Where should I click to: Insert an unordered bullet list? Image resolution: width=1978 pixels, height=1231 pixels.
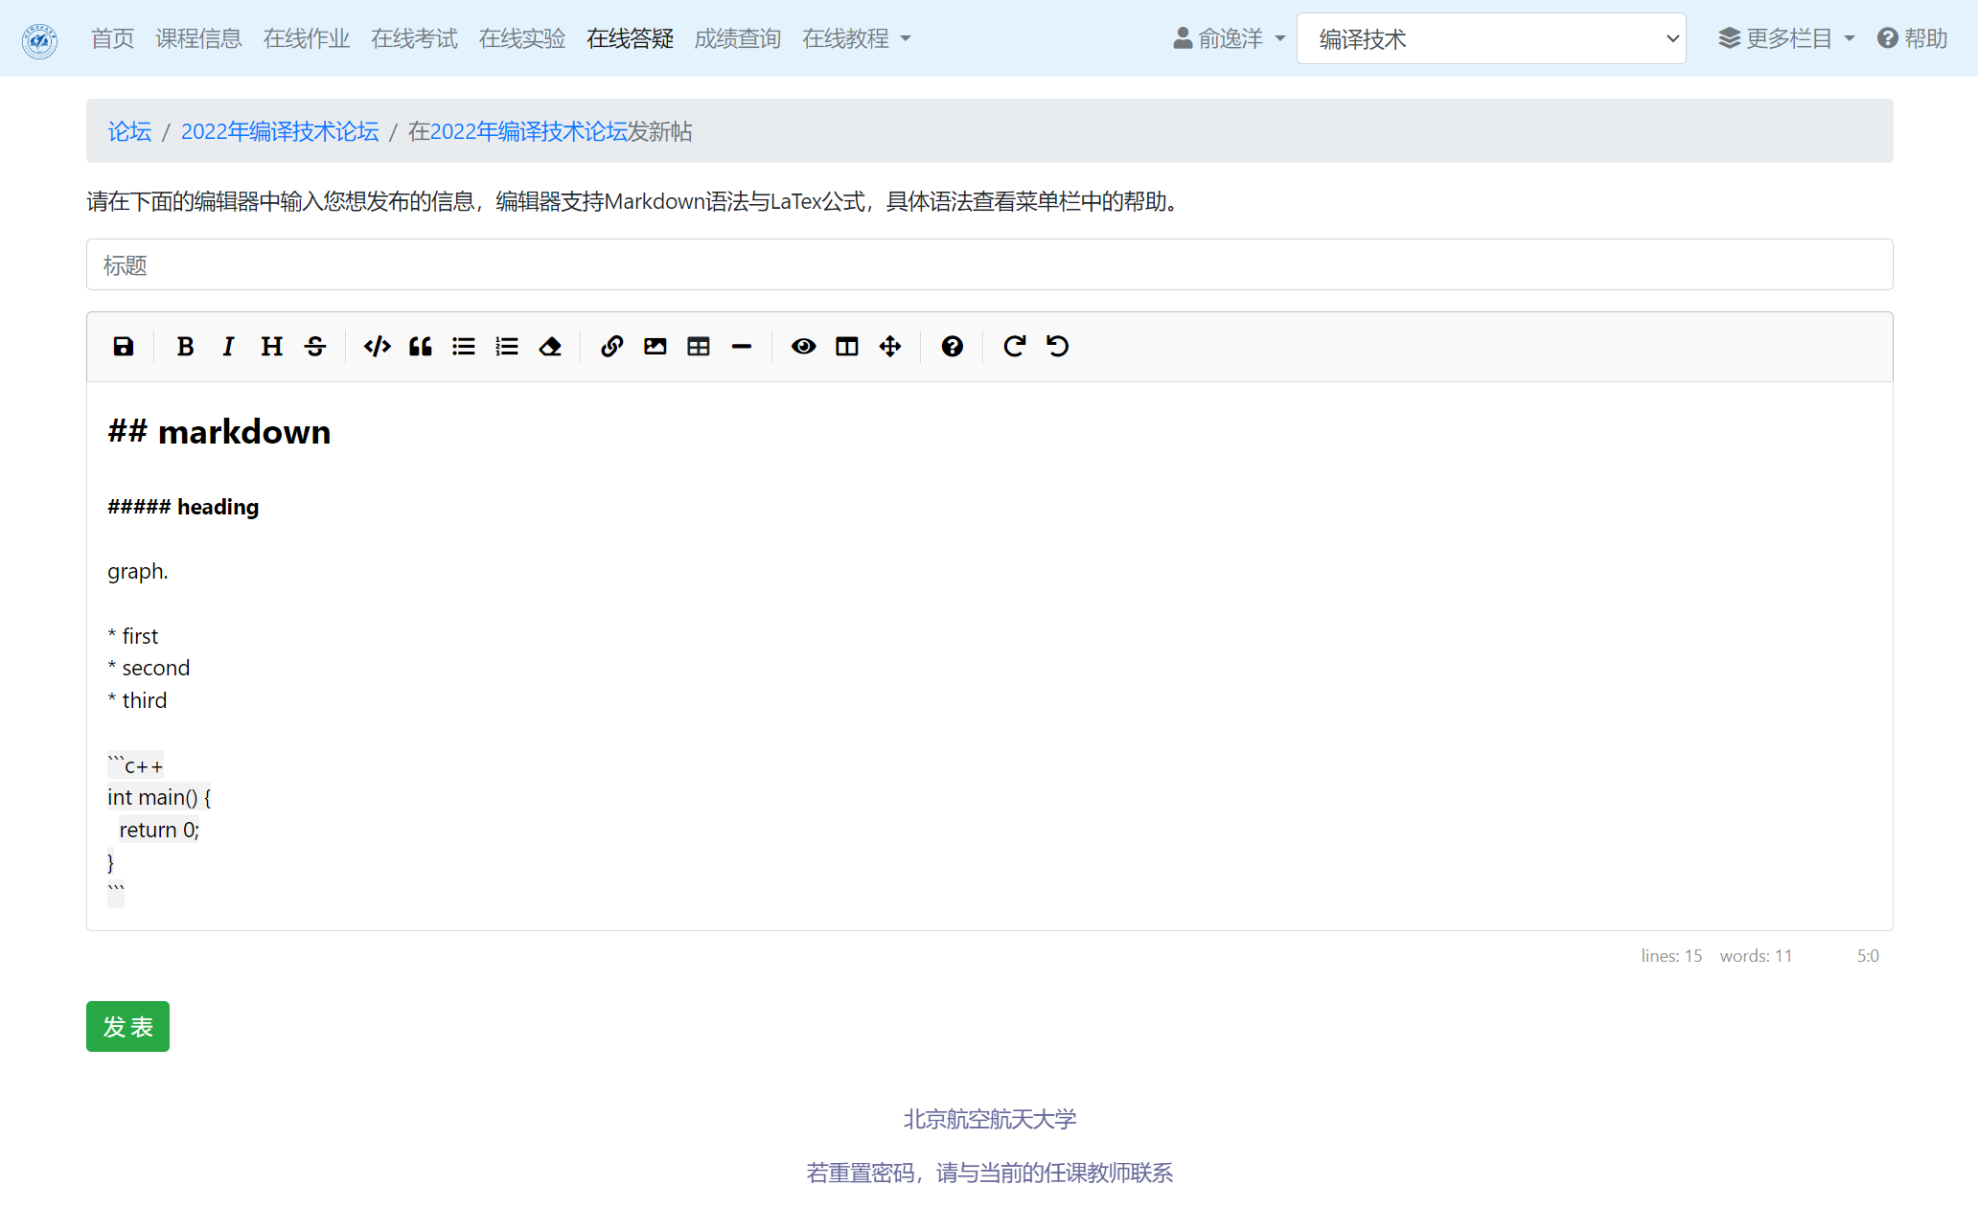point(464,347)
